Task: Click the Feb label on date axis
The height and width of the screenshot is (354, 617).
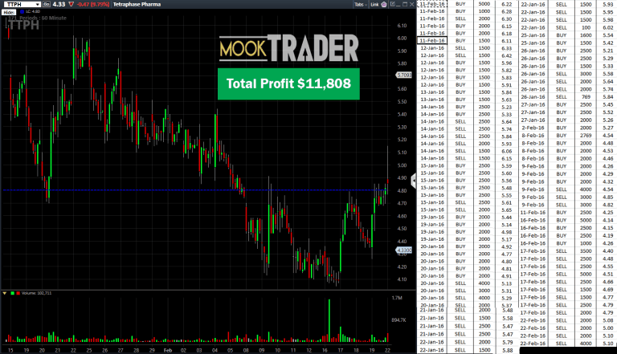Action: coord(168,350)
